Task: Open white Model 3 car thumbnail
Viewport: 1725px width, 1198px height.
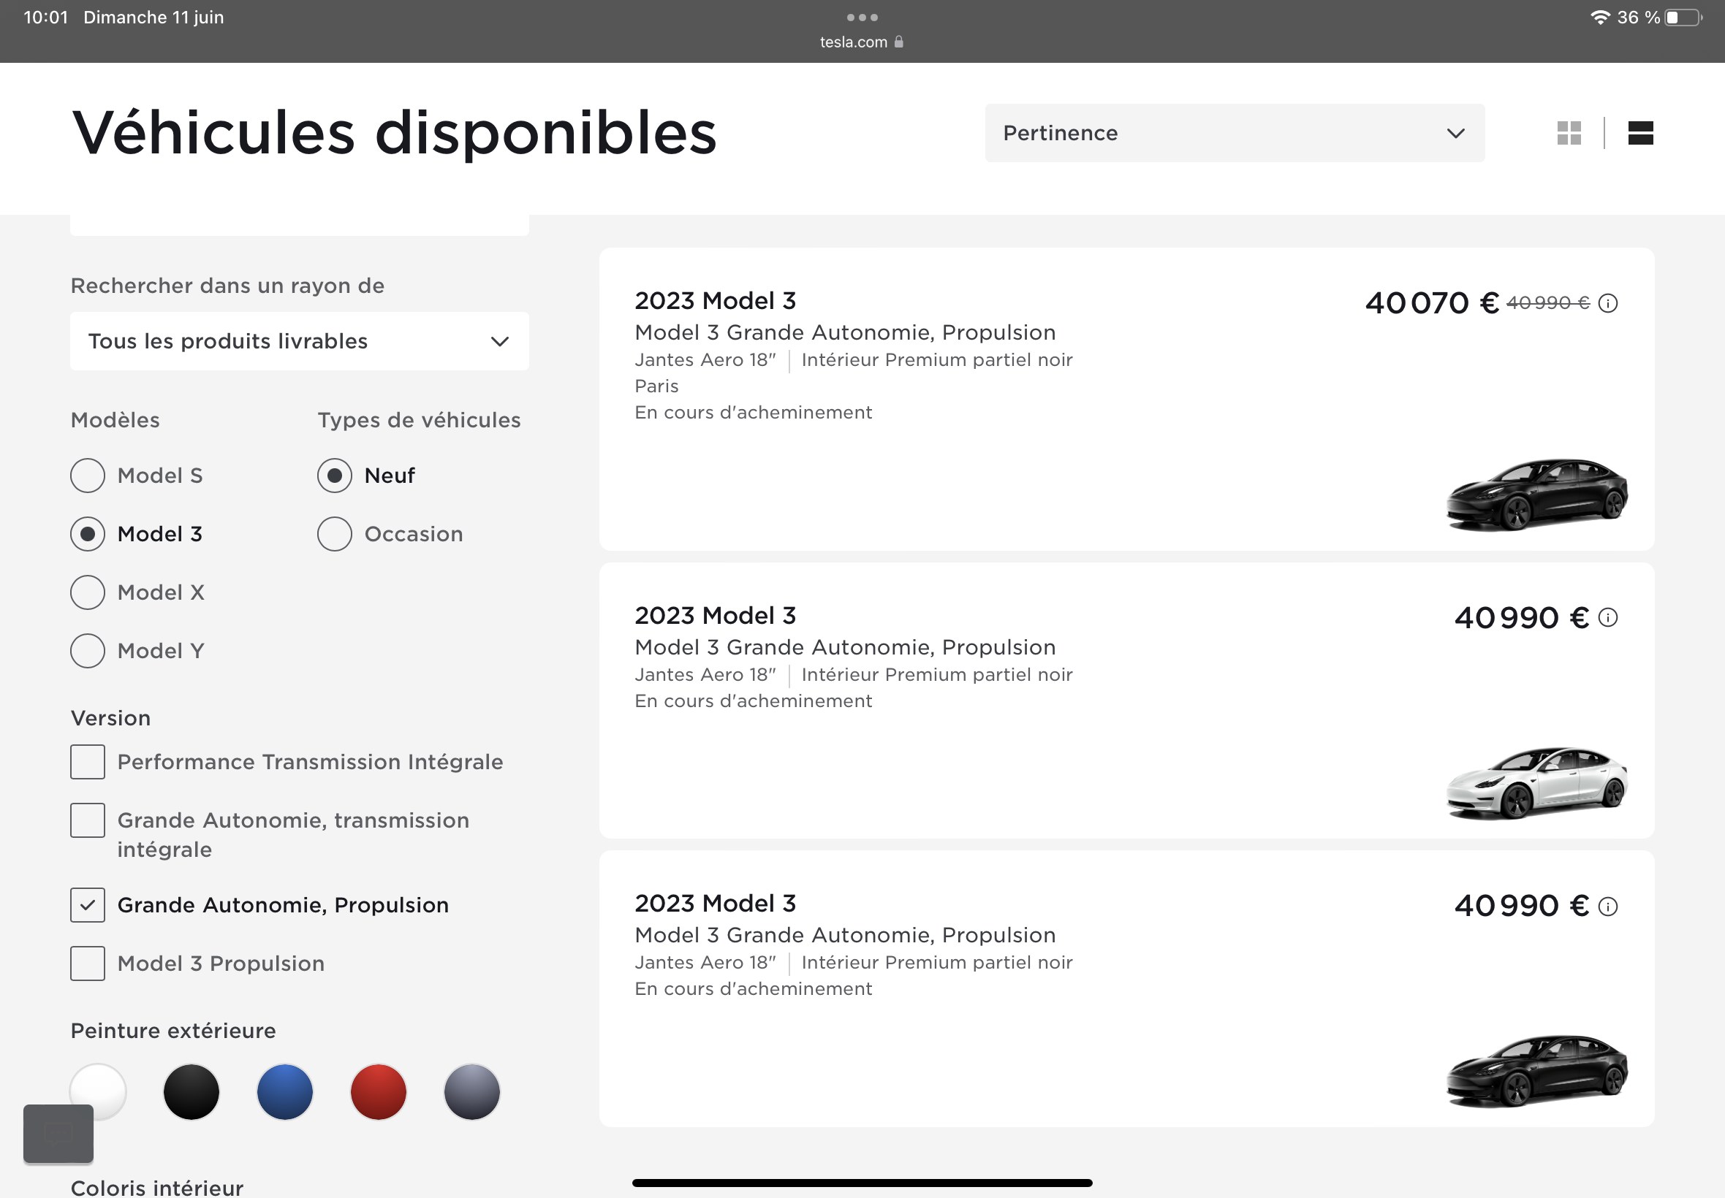Action: [1536, 782]
